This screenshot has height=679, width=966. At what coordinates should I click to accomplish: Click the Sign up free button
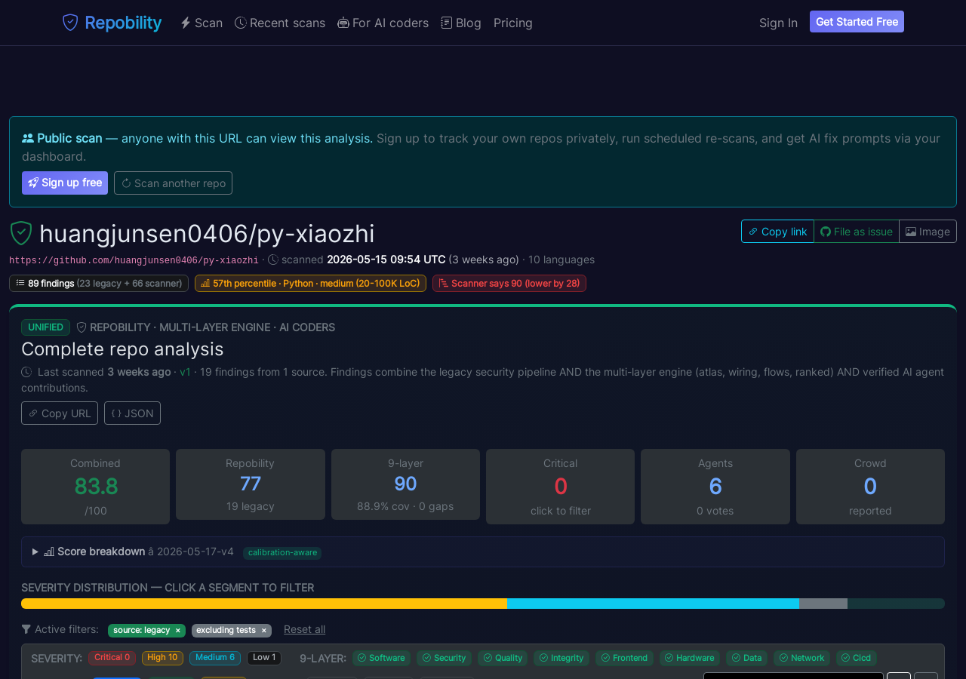[65, 183]
